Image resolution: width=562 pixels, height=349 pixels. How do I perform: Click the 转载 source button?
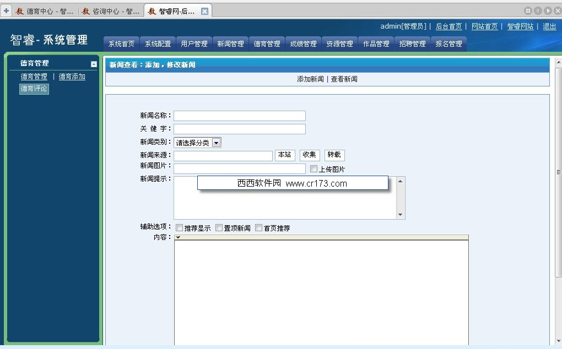pos(334,155)
